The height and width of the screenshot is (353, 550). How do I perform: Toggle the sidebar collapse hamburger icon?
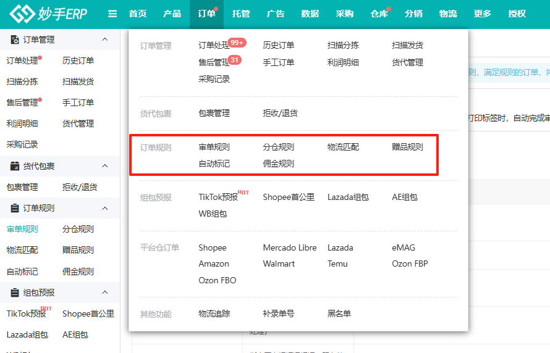pos(112,14)
